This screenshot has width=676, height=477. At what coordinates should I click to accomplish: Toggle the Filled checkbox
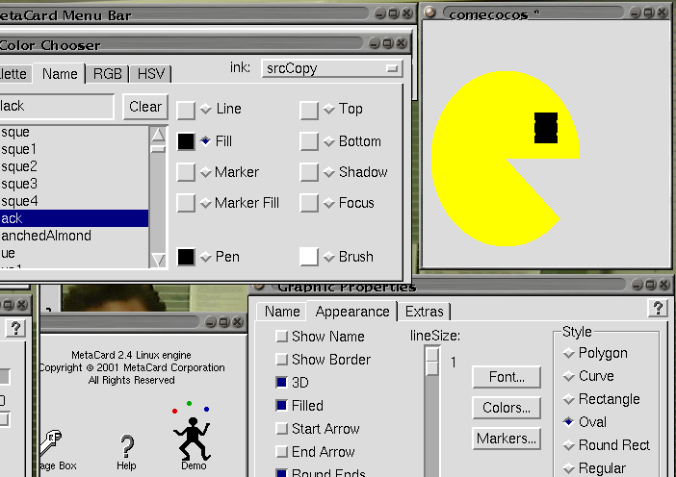(x=281, y=406)
